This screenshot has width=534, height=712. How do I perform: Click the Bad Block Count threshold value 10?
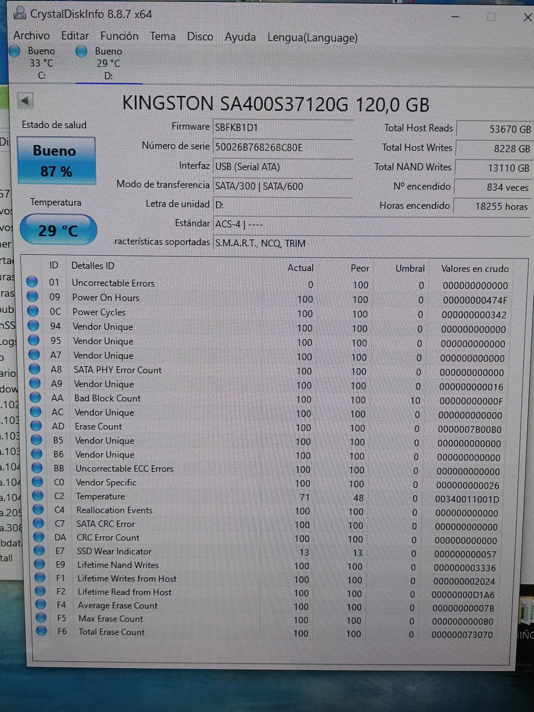[415, 401]
